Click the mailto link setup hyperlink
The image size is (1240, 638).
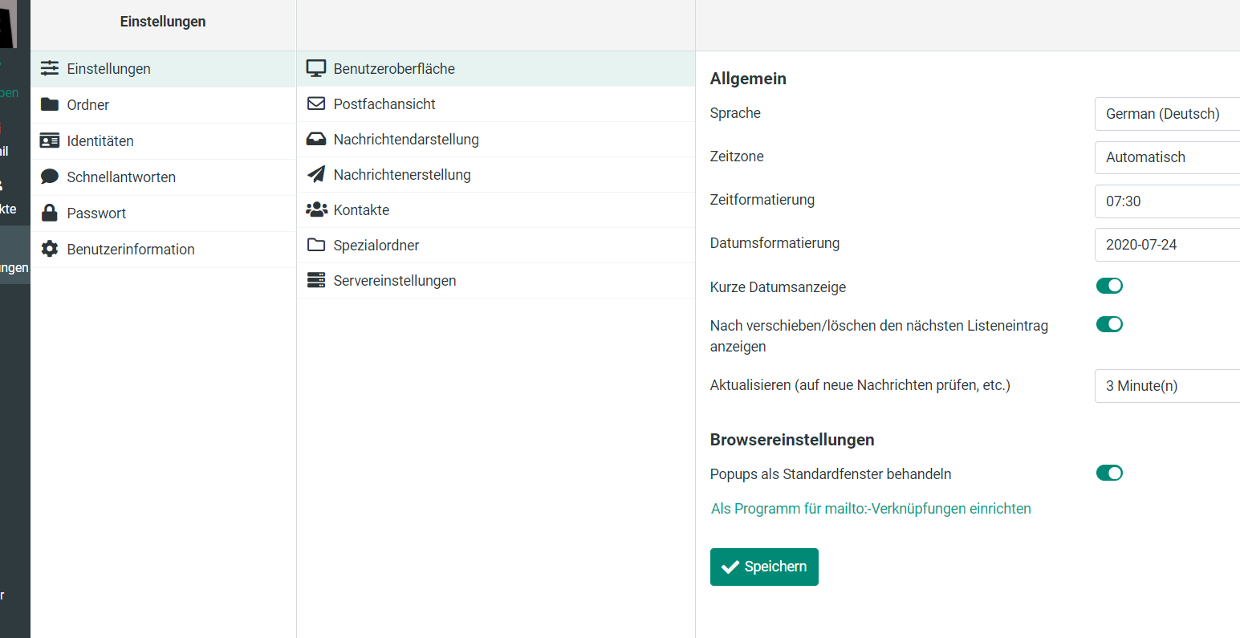871,509
